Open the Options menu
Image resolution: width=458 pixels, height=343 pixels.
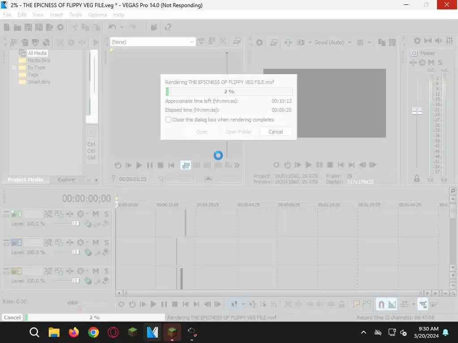coord(98,15)
